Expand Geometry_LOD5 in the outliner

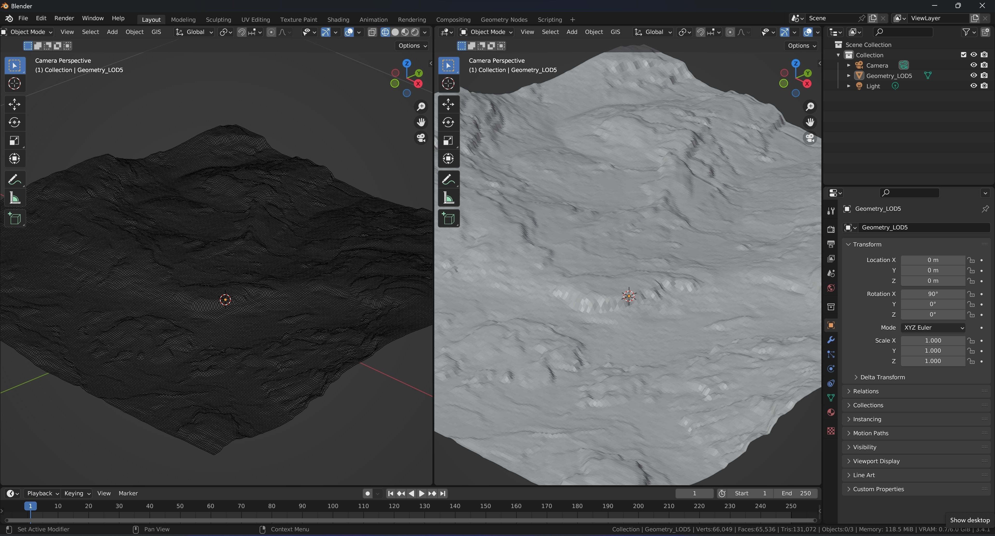(849, 76)
